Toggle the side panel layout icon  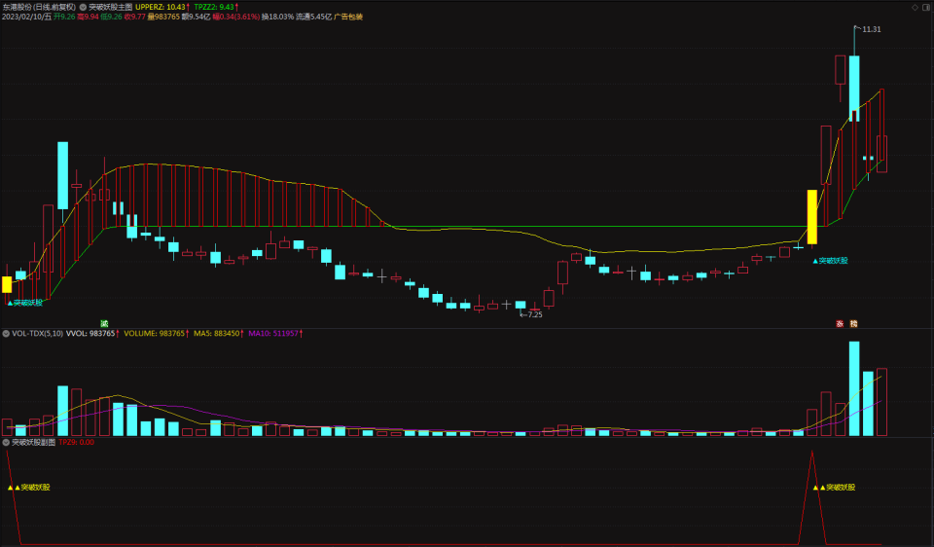coord(926,7)
